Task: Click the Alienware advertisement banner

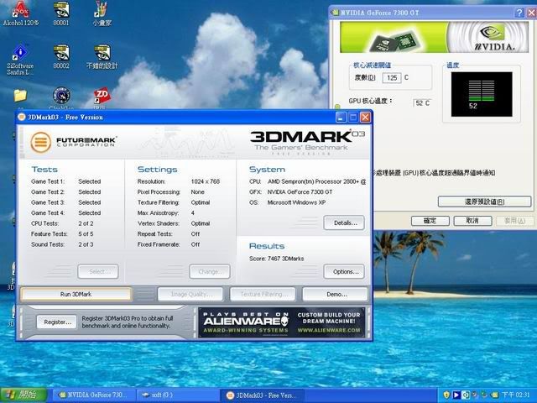Action: point(280,322)
